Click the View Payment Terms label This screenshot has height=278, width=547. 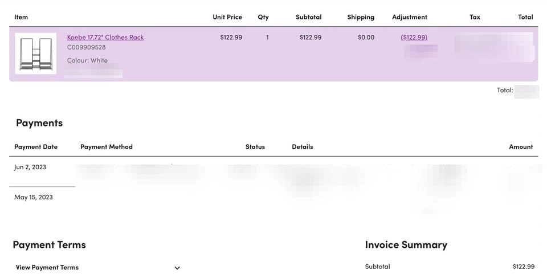[47, 268]
